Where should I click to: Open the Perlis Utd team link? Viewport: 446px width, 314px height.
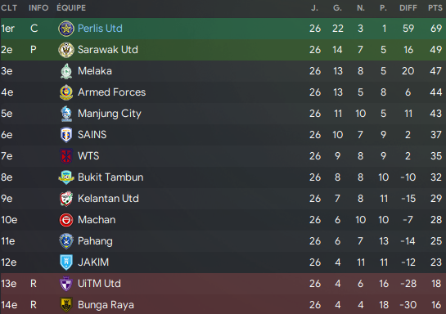pyautogui.click(x=100, y=29)
